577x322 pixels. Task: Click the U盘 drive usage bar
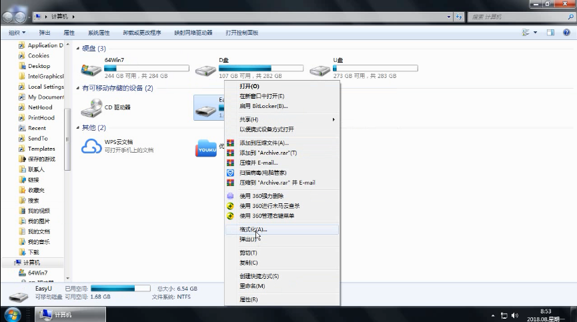[376, 68]
